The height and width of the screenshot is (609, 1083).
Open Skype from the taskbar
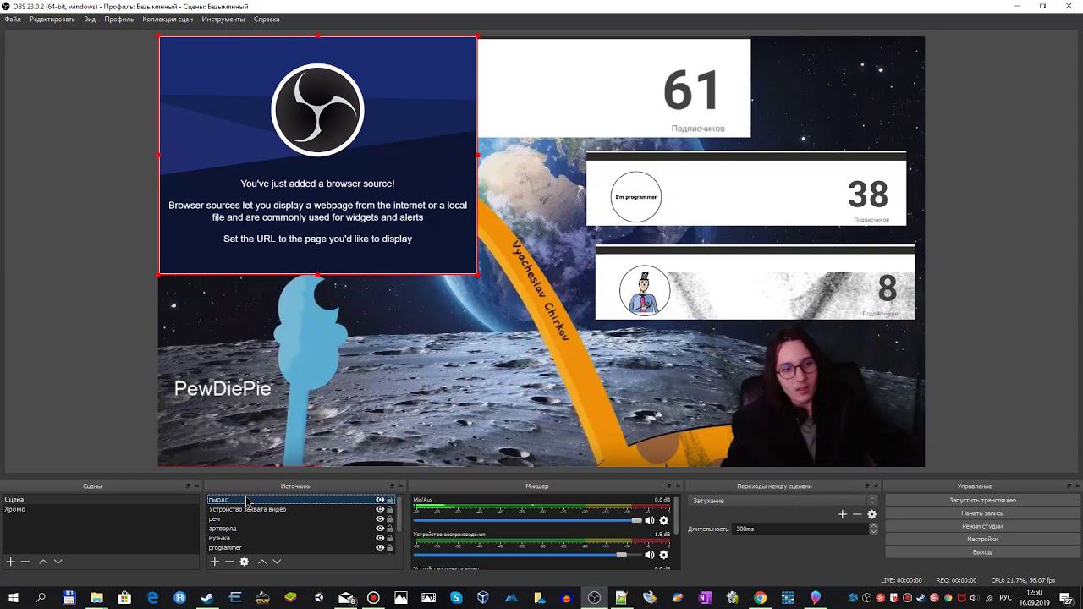pyautogui.click(x=456, y=598)
